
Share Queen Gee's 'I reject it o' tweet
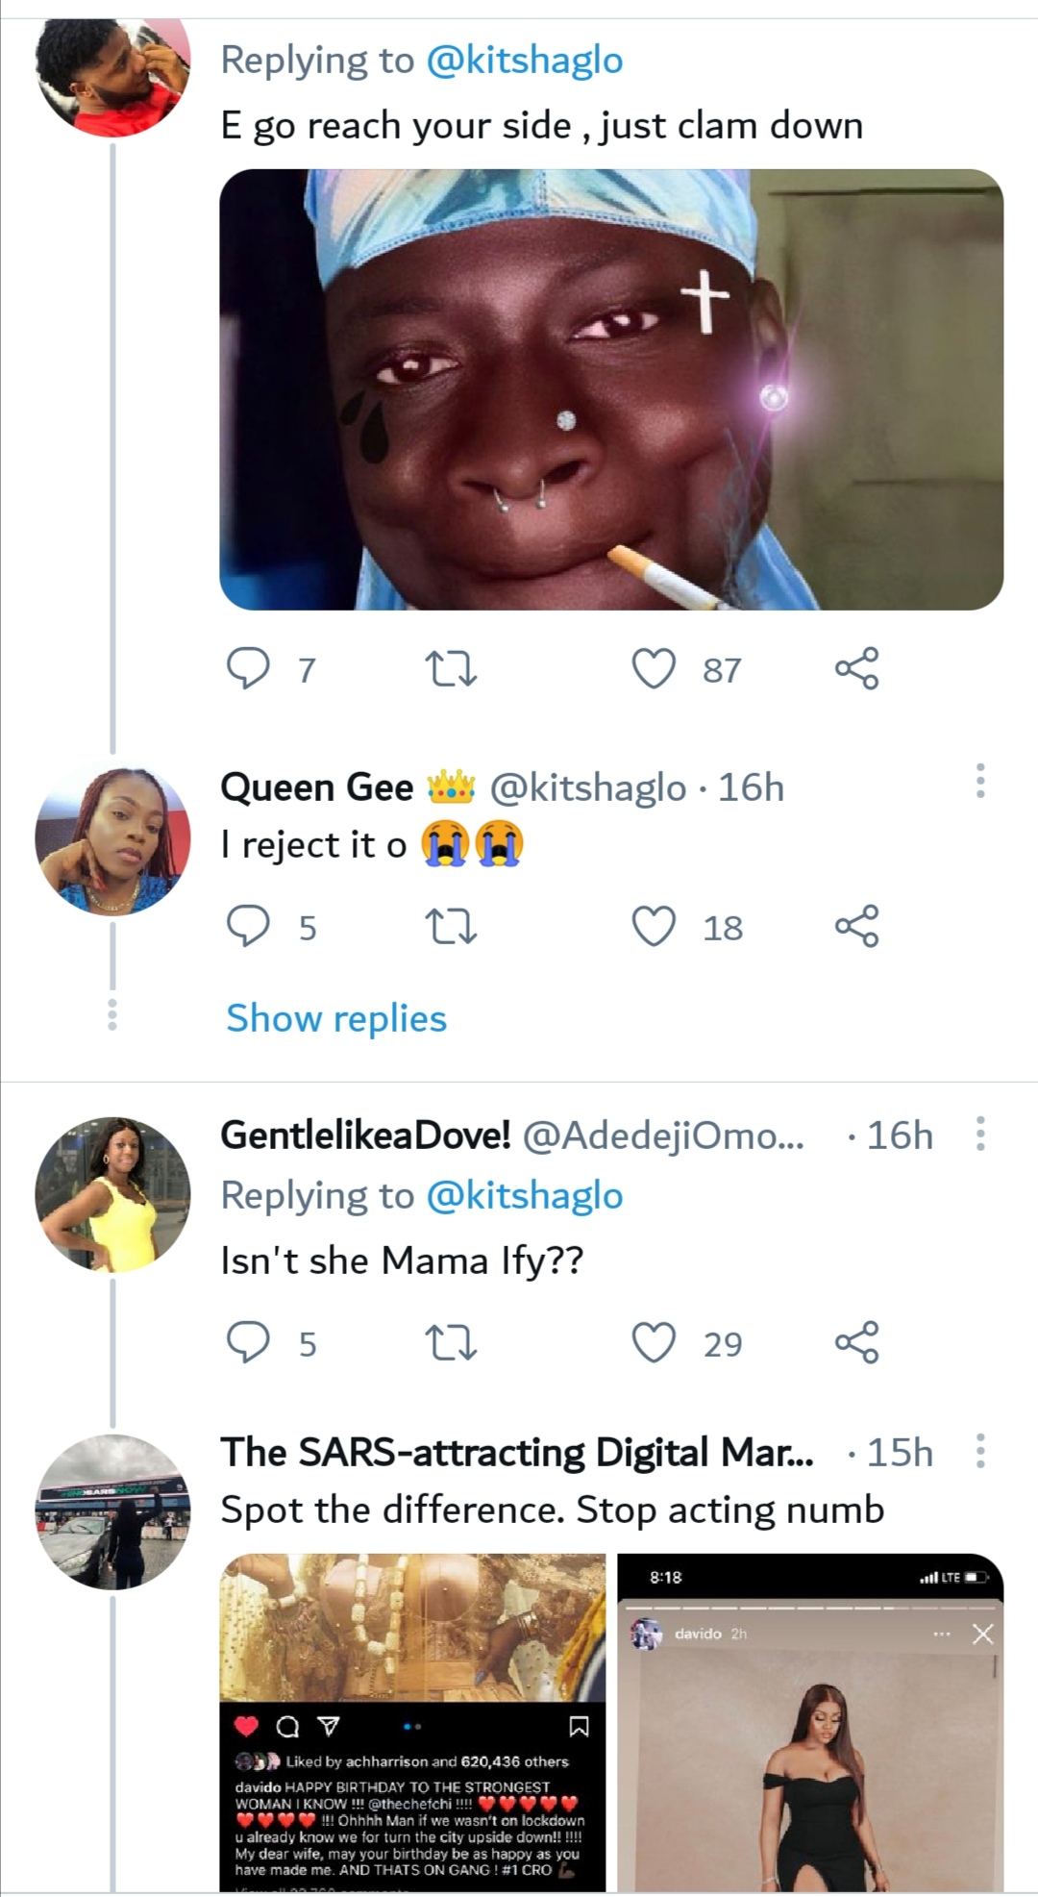tap(856, 926)
